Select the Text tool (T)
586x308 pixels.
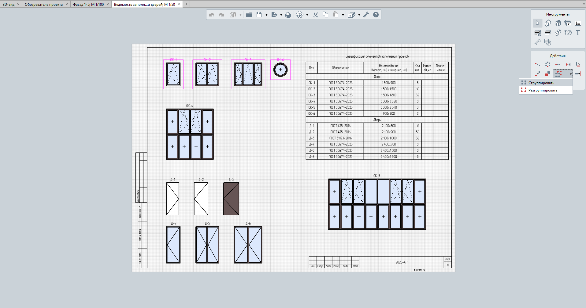pyautogui.click(x=578, y=33)
